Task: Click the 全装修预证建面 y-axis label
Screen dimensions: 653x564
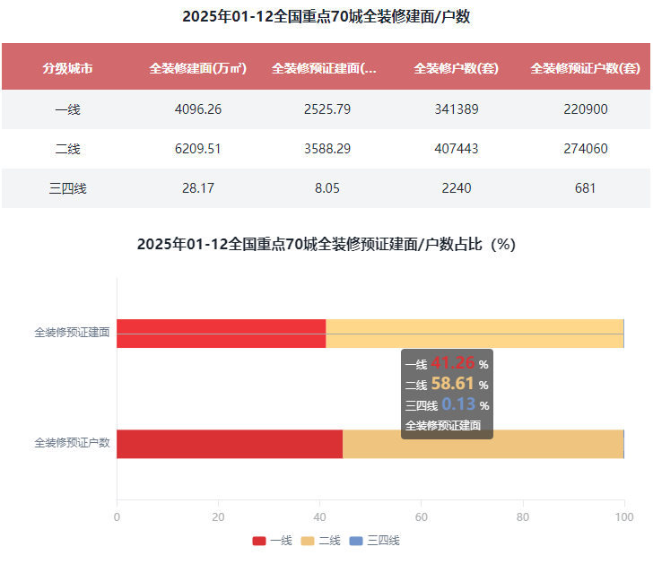Action: tap(72, 333)
